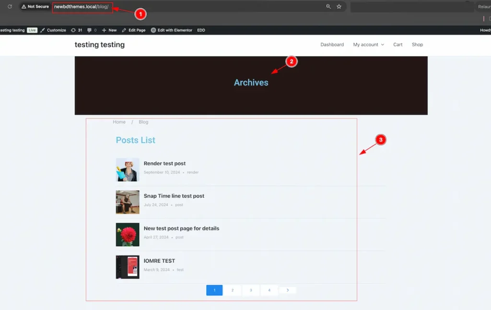Go to next page with pagination arrow
The height and width of the screenshot is (310, 491).
(288, 290)
